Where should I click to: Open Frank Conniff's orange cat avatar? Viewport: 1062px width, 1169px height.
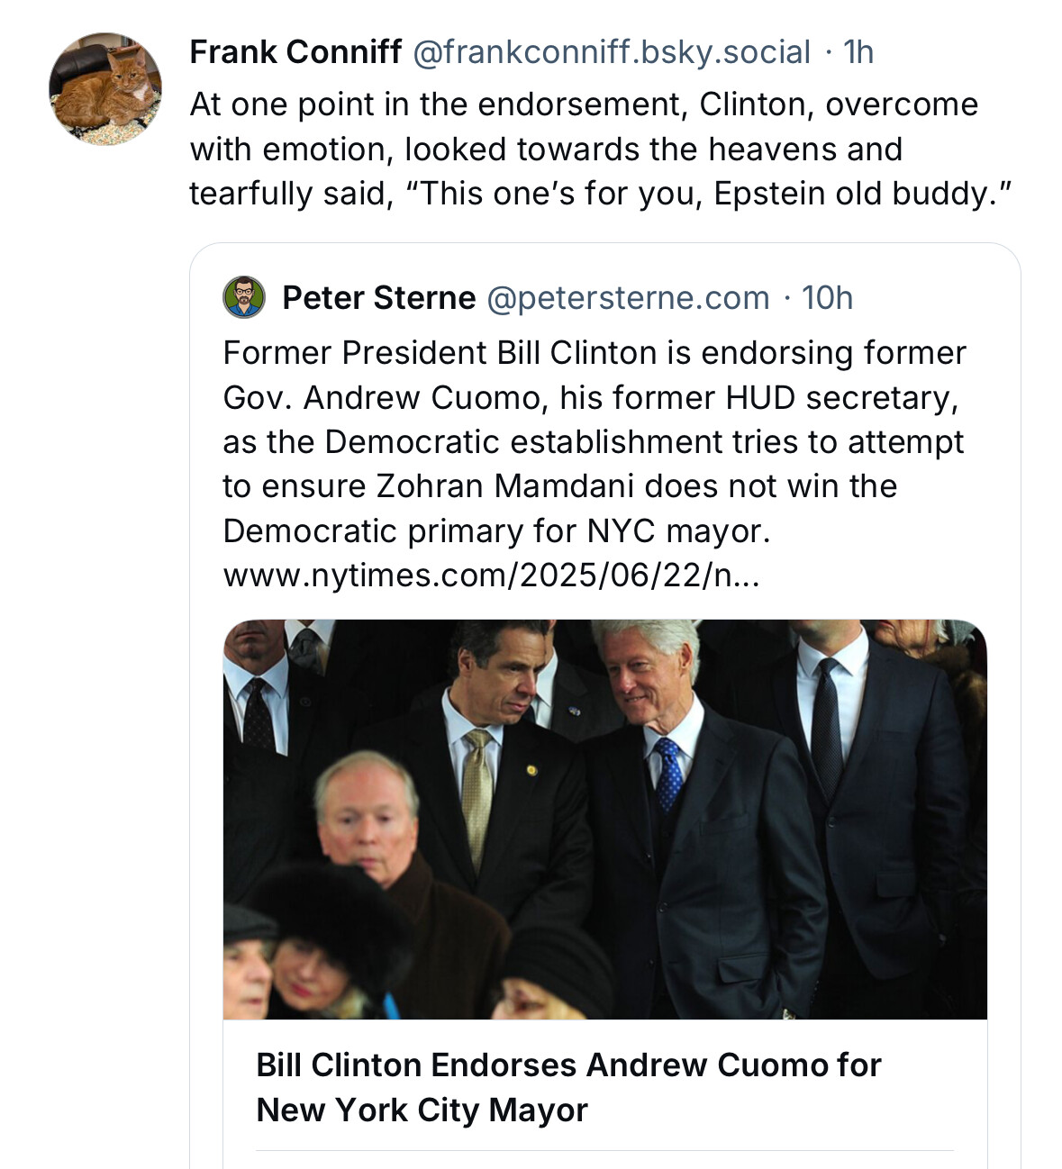point(105,88)
